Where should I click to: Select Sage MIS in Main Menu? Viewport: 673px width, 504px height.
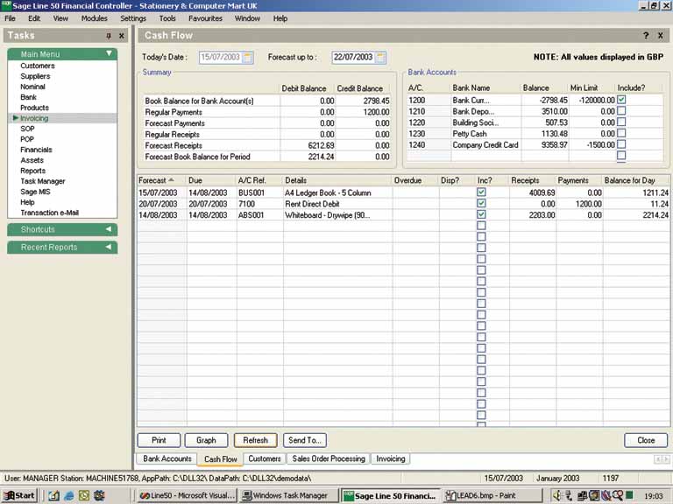click(35, 192)
